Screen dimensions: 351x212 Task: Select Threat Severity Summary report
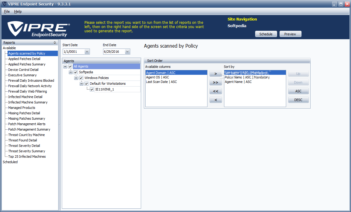27,151
